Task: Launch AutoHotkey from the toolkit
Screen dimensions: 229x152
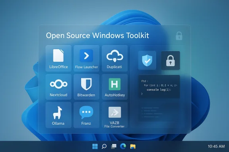Action: click(x=114, y=87)
